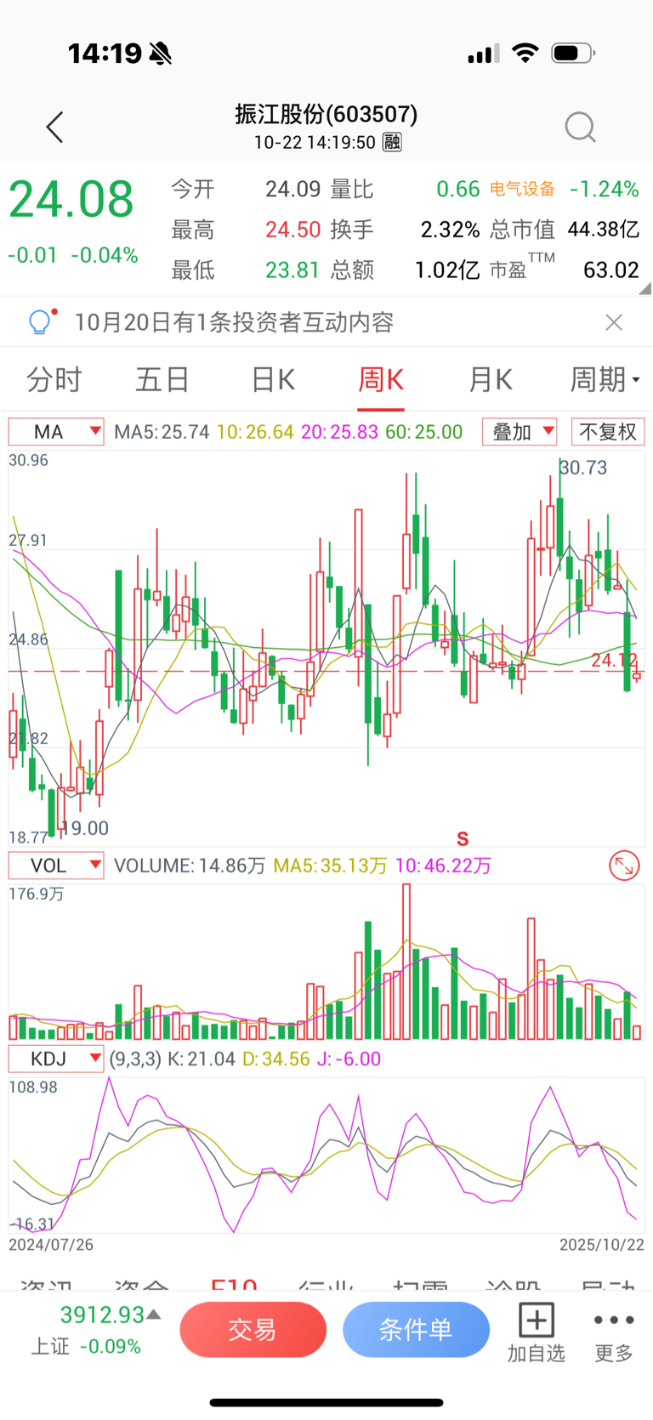
Task: Open the VOL indicator dropdown
Action: click(x=56, y=866)
